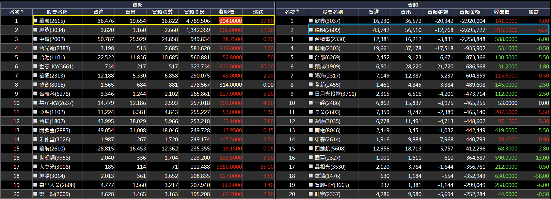
Task: Select the checkbox beside 陽明(2609)
Action: coord(311,30)
